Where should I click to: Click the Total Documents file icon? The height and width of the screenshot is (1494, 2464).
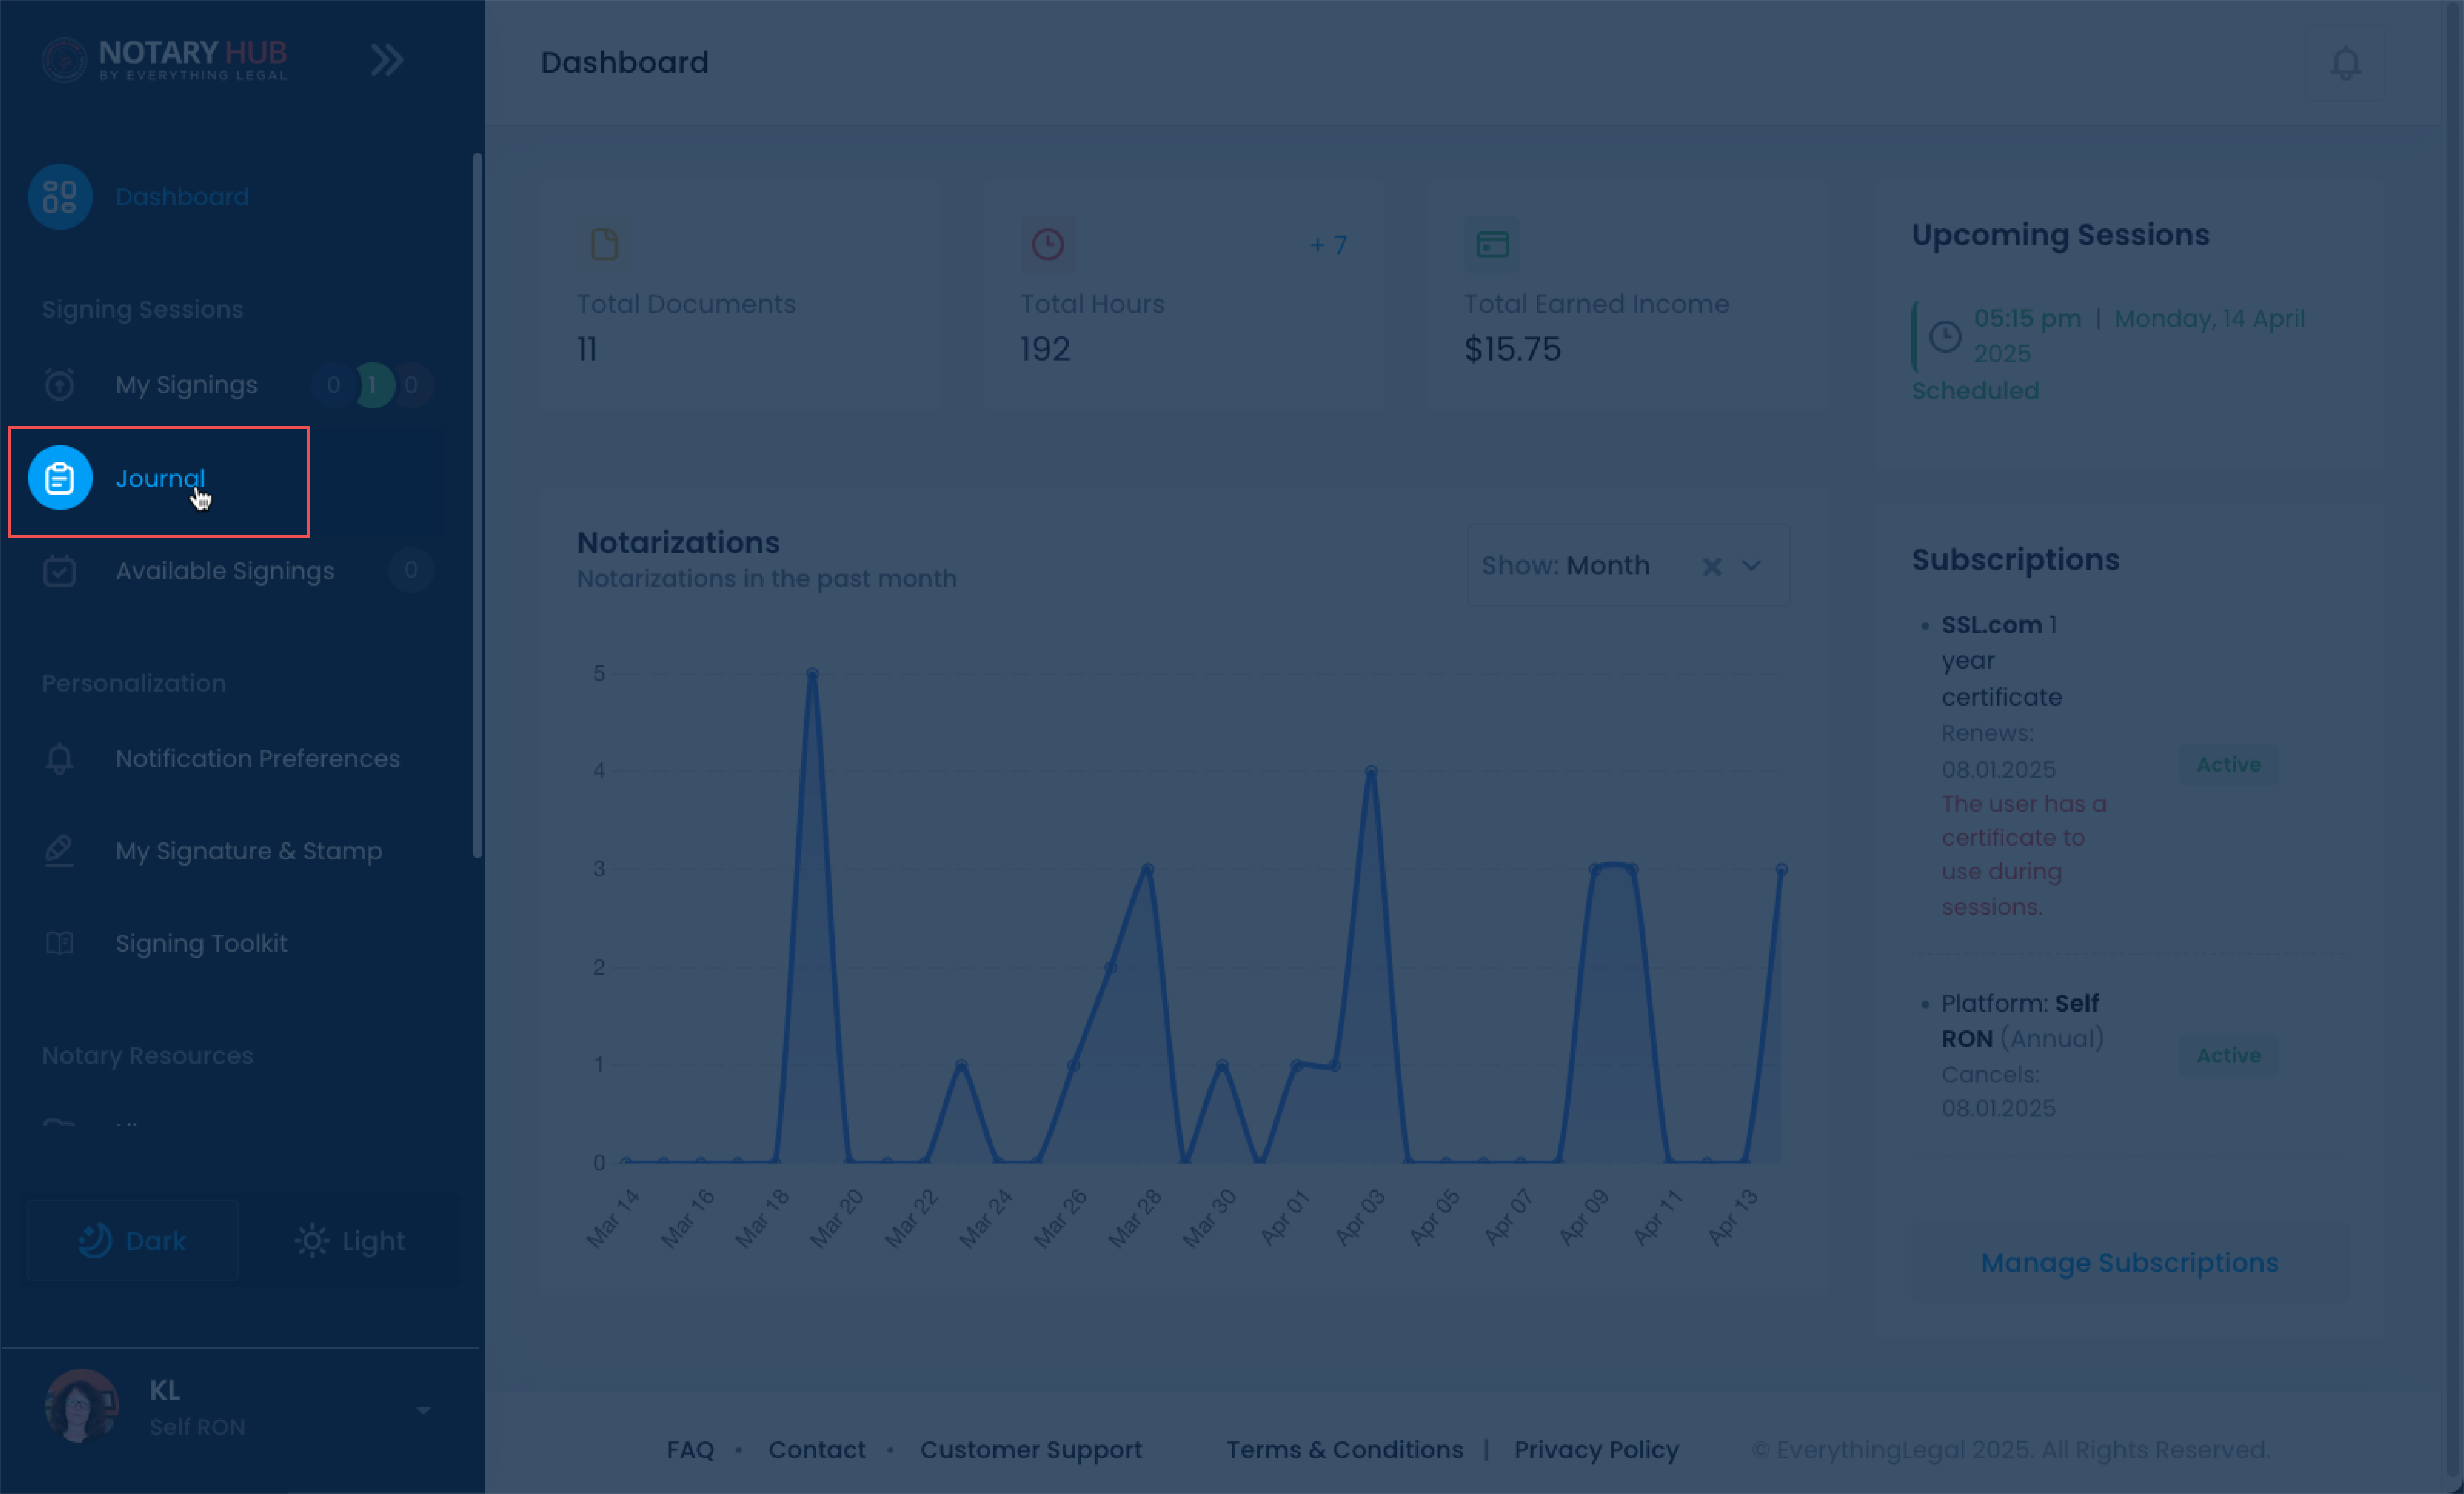604,245
